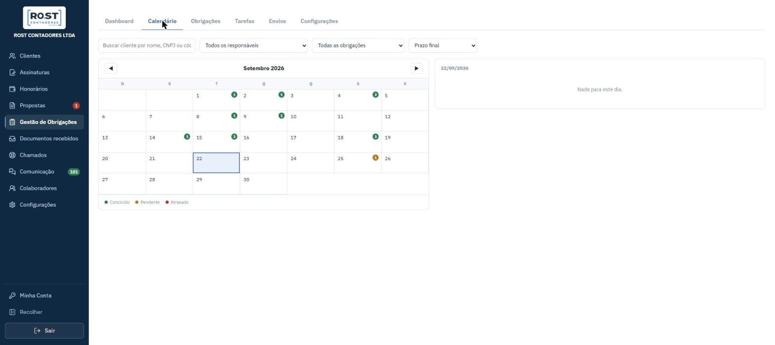Click the green 101 badge on Comunicação
This screenshot has height=345, width=775.
74,172
